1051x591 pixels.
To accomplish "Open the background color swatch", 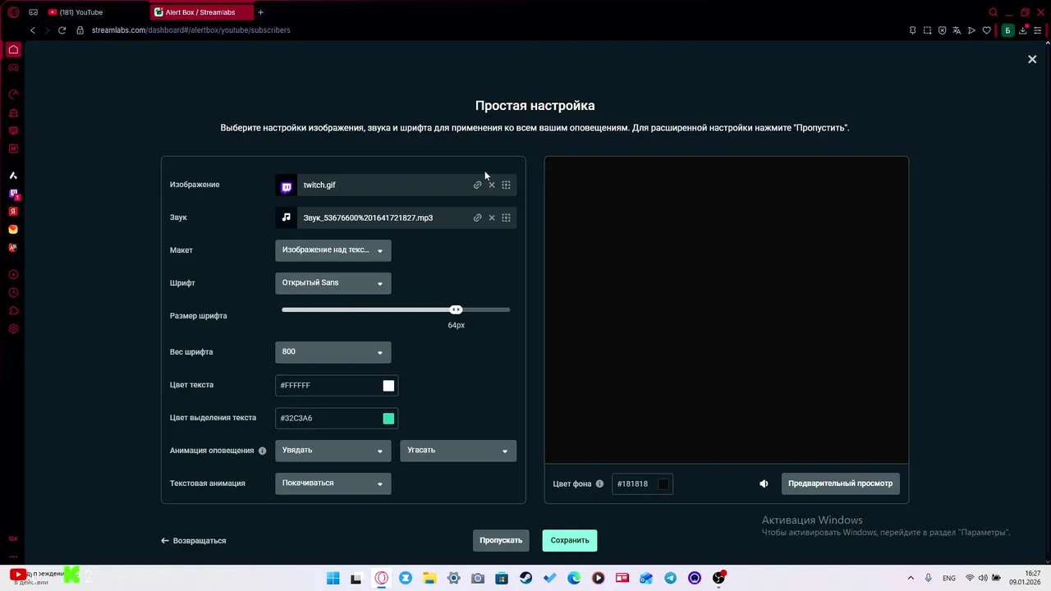I will (x=663, y=483).
